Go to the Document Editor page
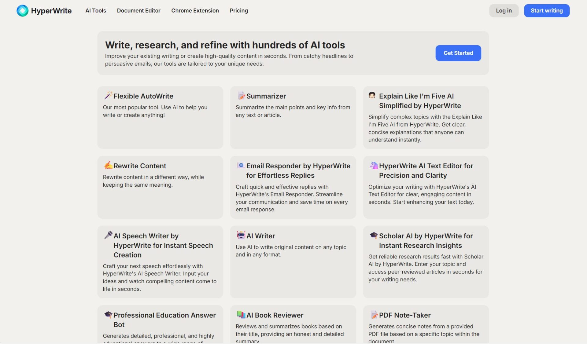Screen dimensions: 587x344 point(138,11)
